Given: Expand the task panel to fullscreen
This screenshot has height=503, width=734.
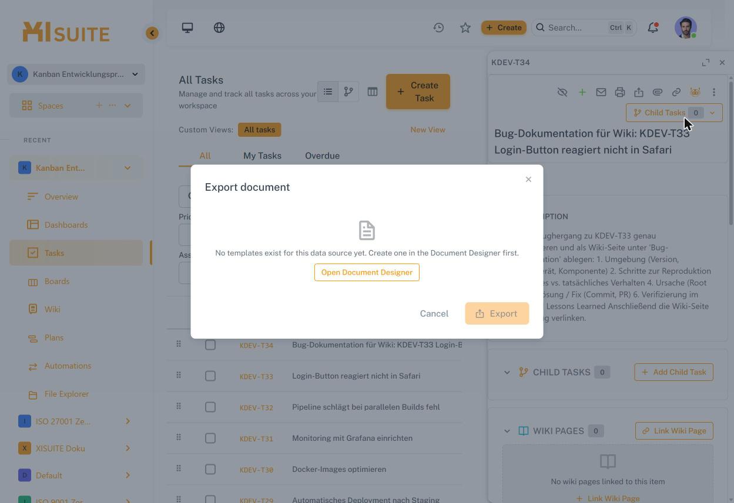Looking at the screenshot, I should point(706,62).
